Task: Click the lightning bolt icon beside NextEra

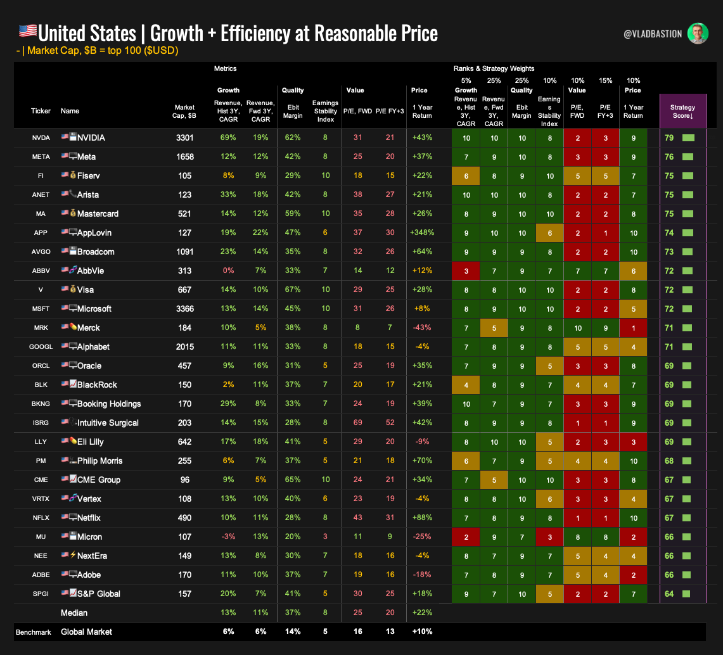Action: [73, 555]
